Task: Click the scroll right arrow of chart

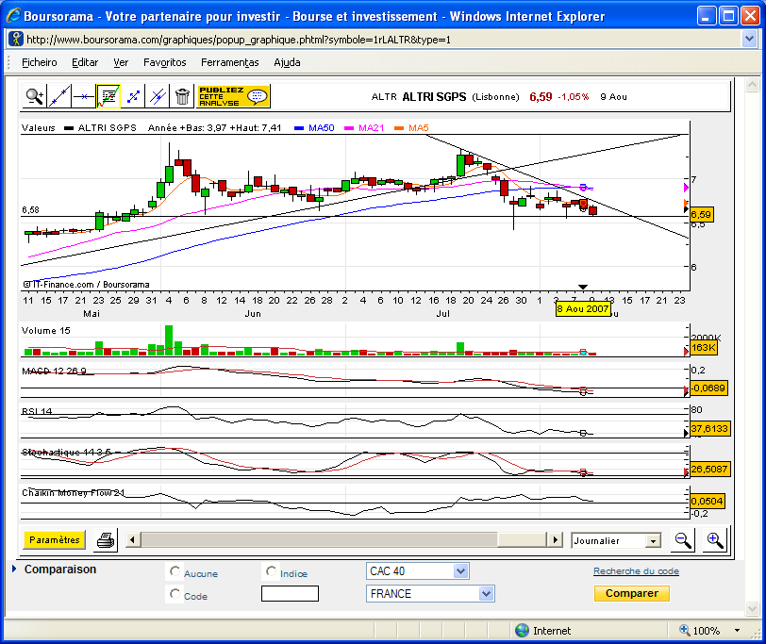Action: point(555,540)
